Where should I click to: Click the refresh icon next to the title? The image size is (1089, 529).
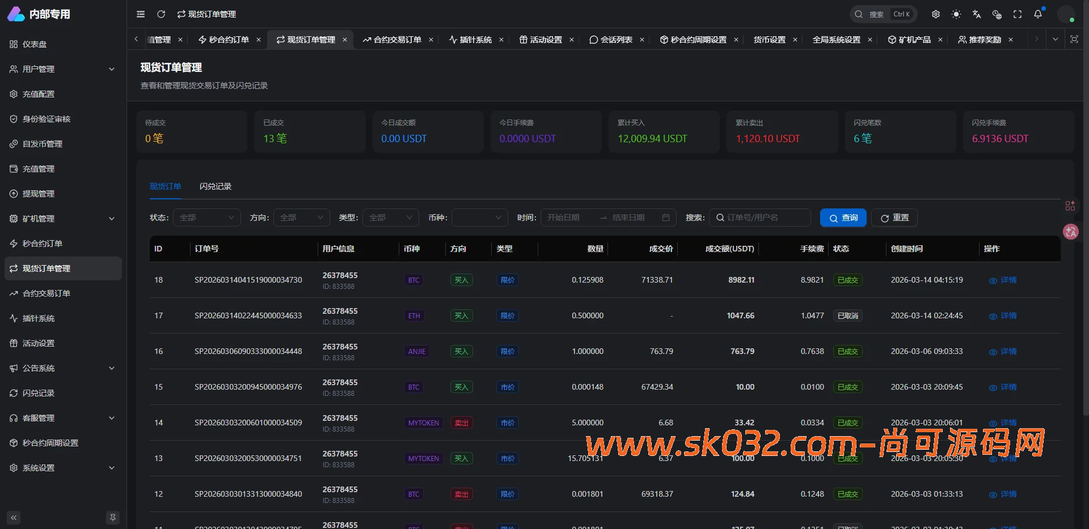coord(161,14)
